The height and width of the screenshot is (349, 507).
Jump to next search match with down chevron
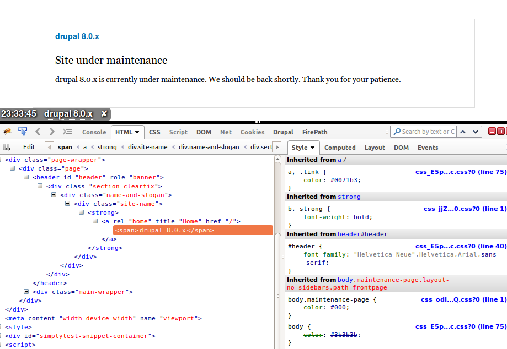[476, 132]
